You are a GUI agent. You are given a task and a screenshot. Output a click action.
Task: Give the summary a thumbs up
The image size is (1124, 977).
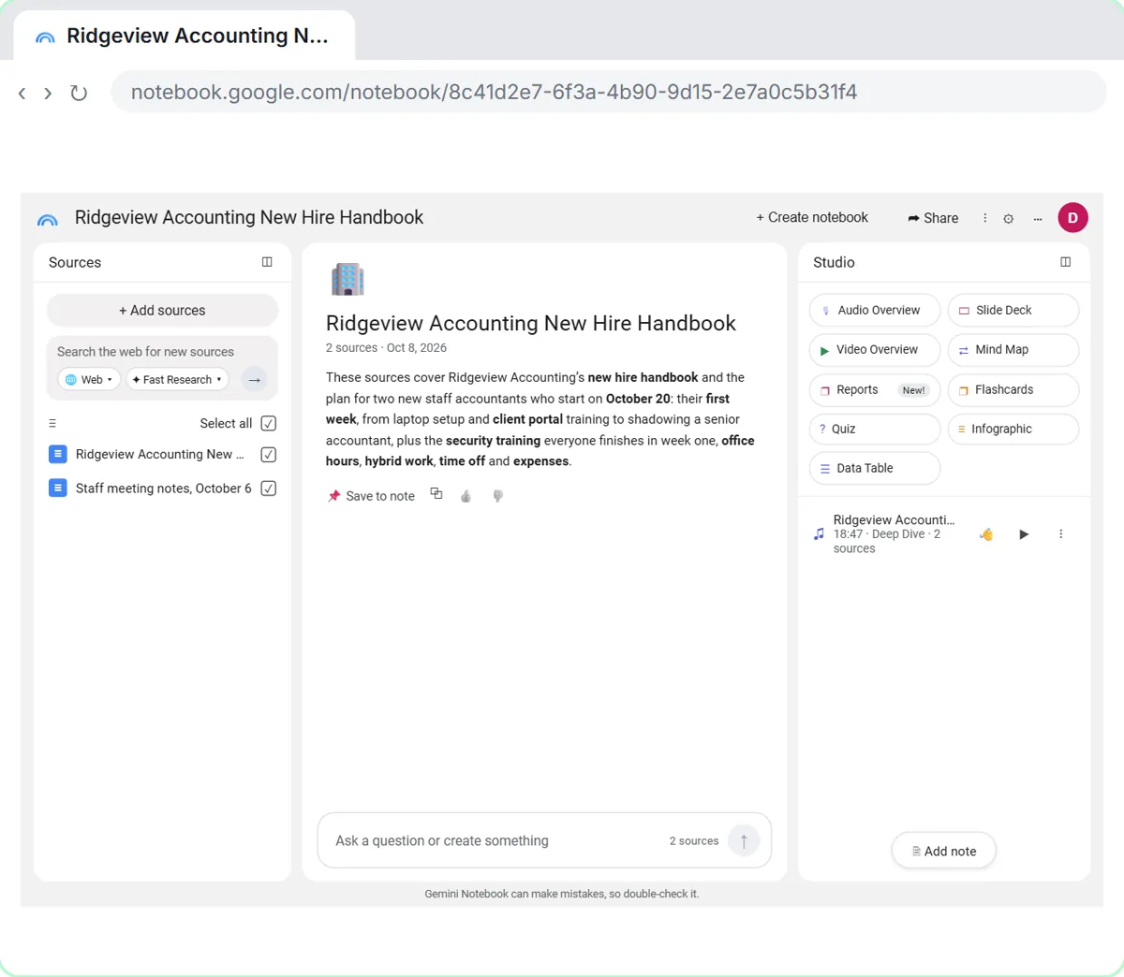pyautogui.click(x=466, y=496)
